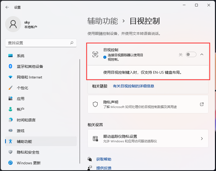The image size is (216, 171).
Task: Click the sidebar vertical scrollbar
Action: coord(80,107)
